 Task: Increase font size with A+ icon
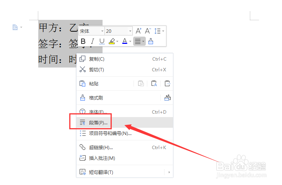[x=139, y=31]
